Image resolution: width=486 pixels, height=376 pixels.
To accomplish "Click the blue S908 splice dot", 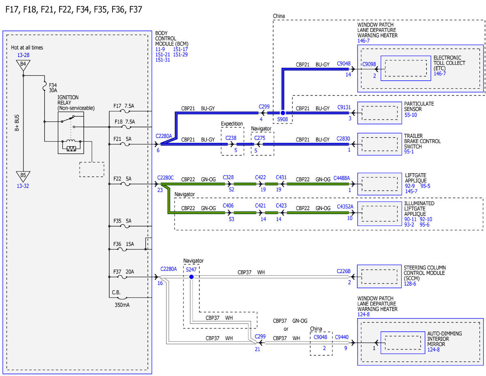I will (x=283, y=112).
